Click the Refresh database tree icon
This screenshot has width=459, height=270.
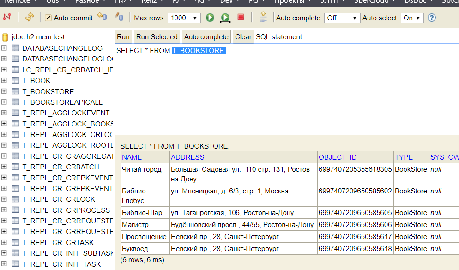click(30, 18)
